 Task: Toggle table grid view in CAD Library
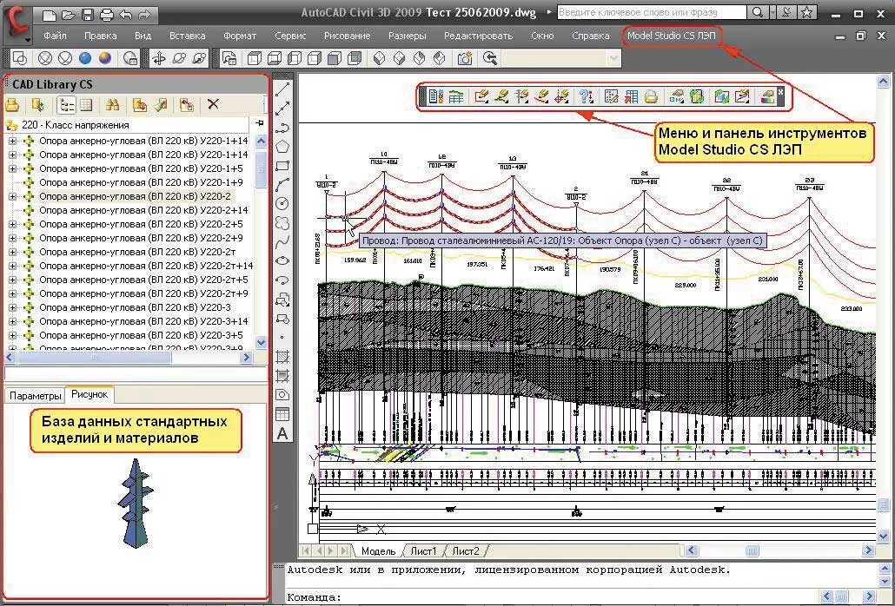(x=86, y=104)
